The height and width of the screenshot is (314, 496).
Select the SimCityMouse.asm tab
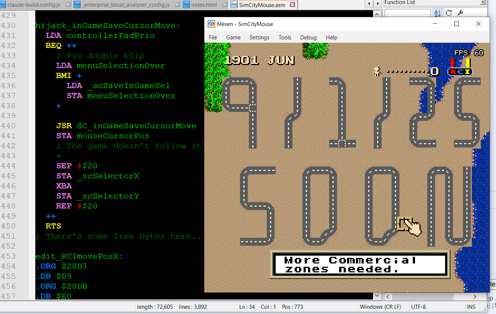click(263, 5)
